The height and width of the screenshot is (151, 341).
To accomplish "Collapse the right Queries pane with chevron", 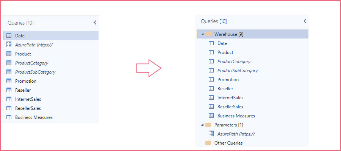I will (x=305, y=21).
